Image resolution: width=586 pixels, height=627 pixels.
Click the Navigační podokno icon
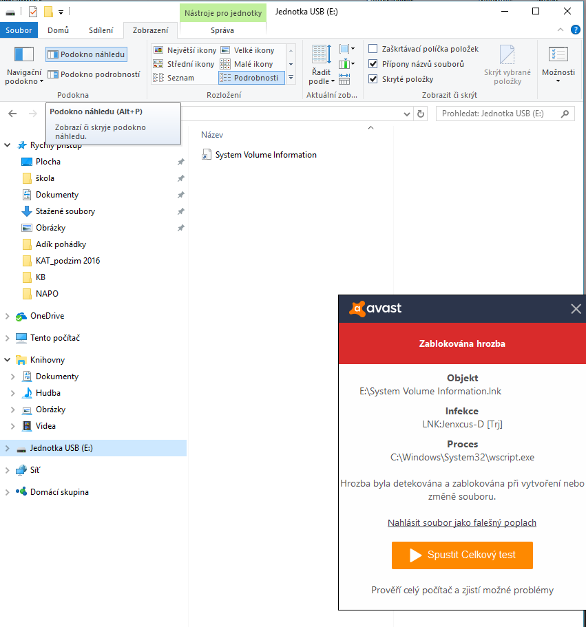(23, 54)
